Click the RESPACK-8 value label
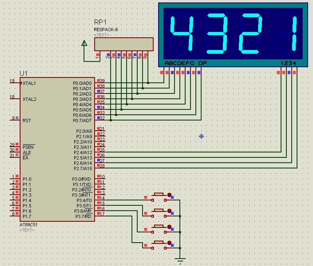Viewport: 313px width, 266px height. pyautogui.click(x=106, y=30)
